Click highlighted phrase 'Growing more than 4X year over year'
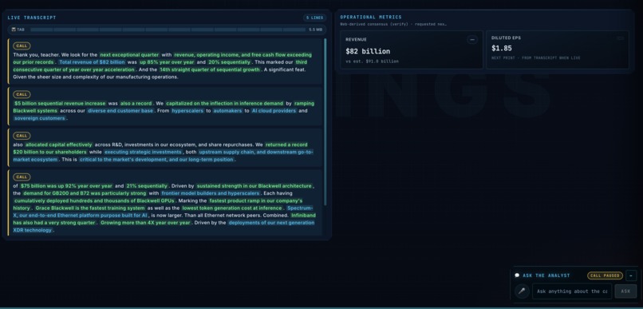The height and width of the screenshot is (309, 643). pyautogui.click(x=145, y=223)
